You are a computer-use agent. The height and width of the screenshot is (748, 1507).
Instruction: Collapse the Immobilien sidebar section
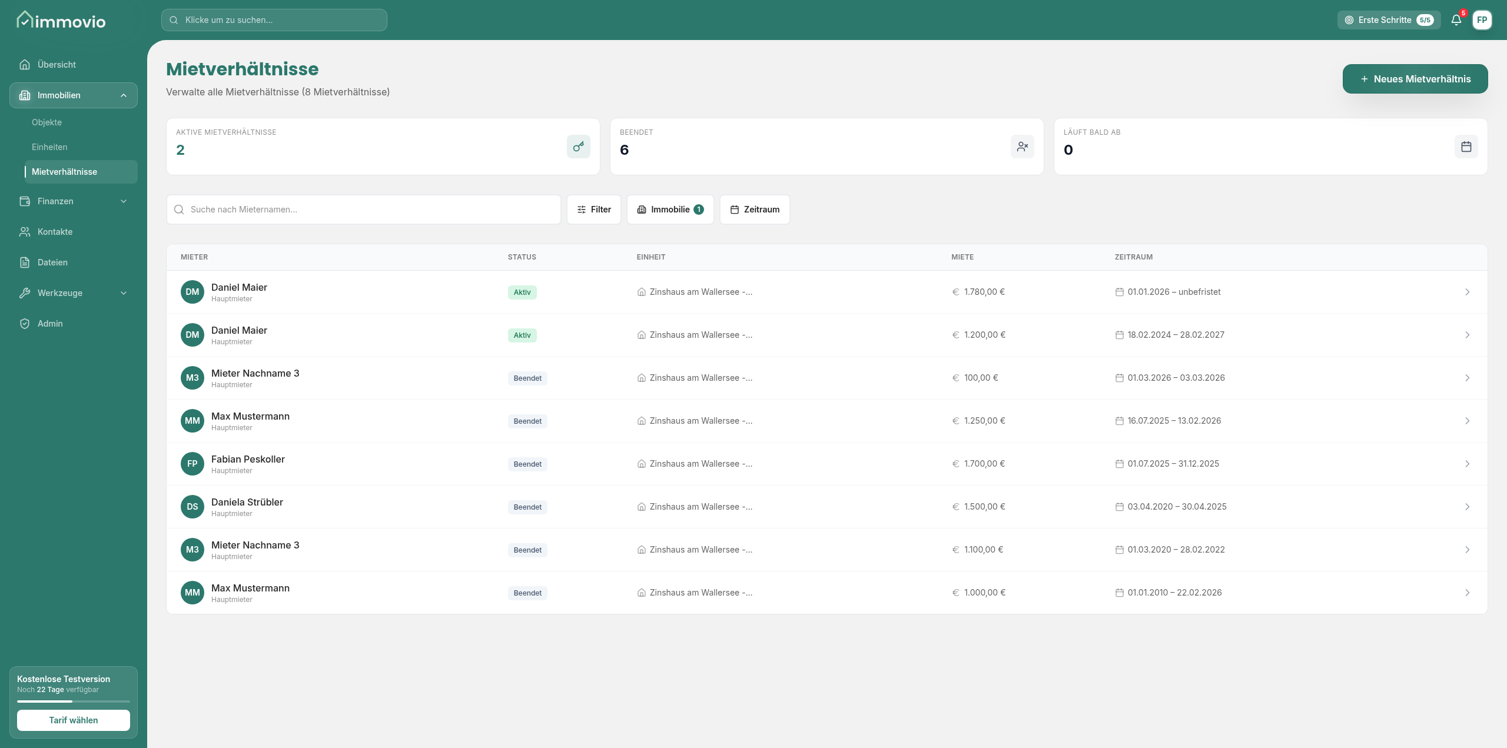pos(124,95)
